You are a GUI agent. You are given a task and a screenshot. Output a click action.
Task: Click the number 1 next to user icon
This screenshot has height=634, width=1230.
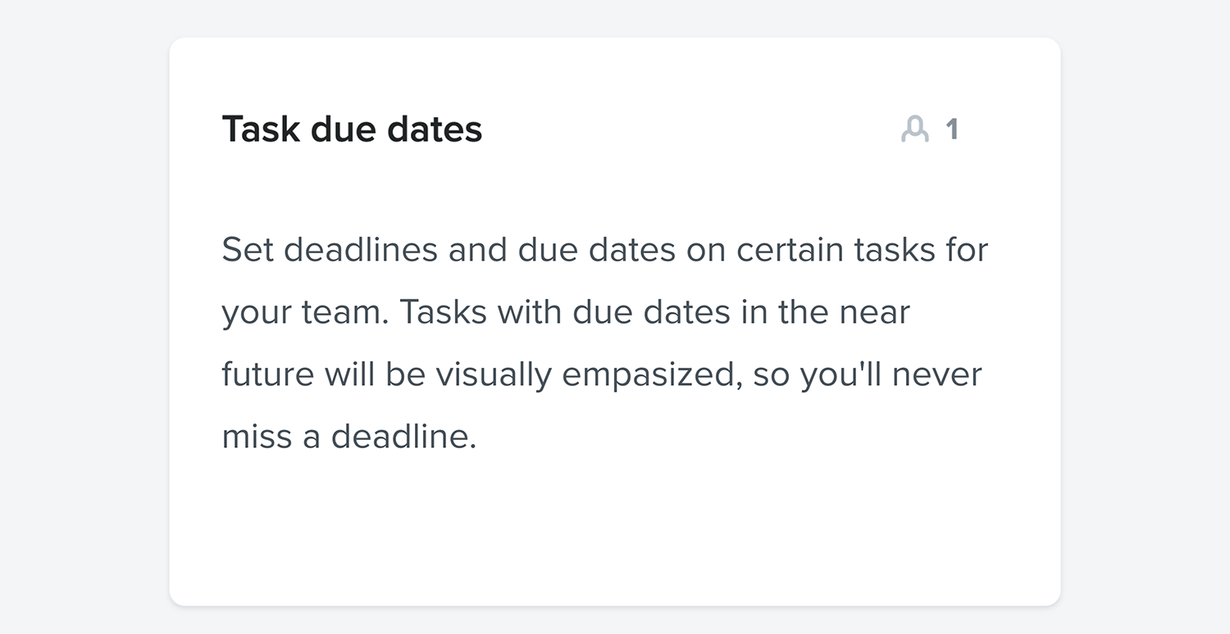click(952, 129)
